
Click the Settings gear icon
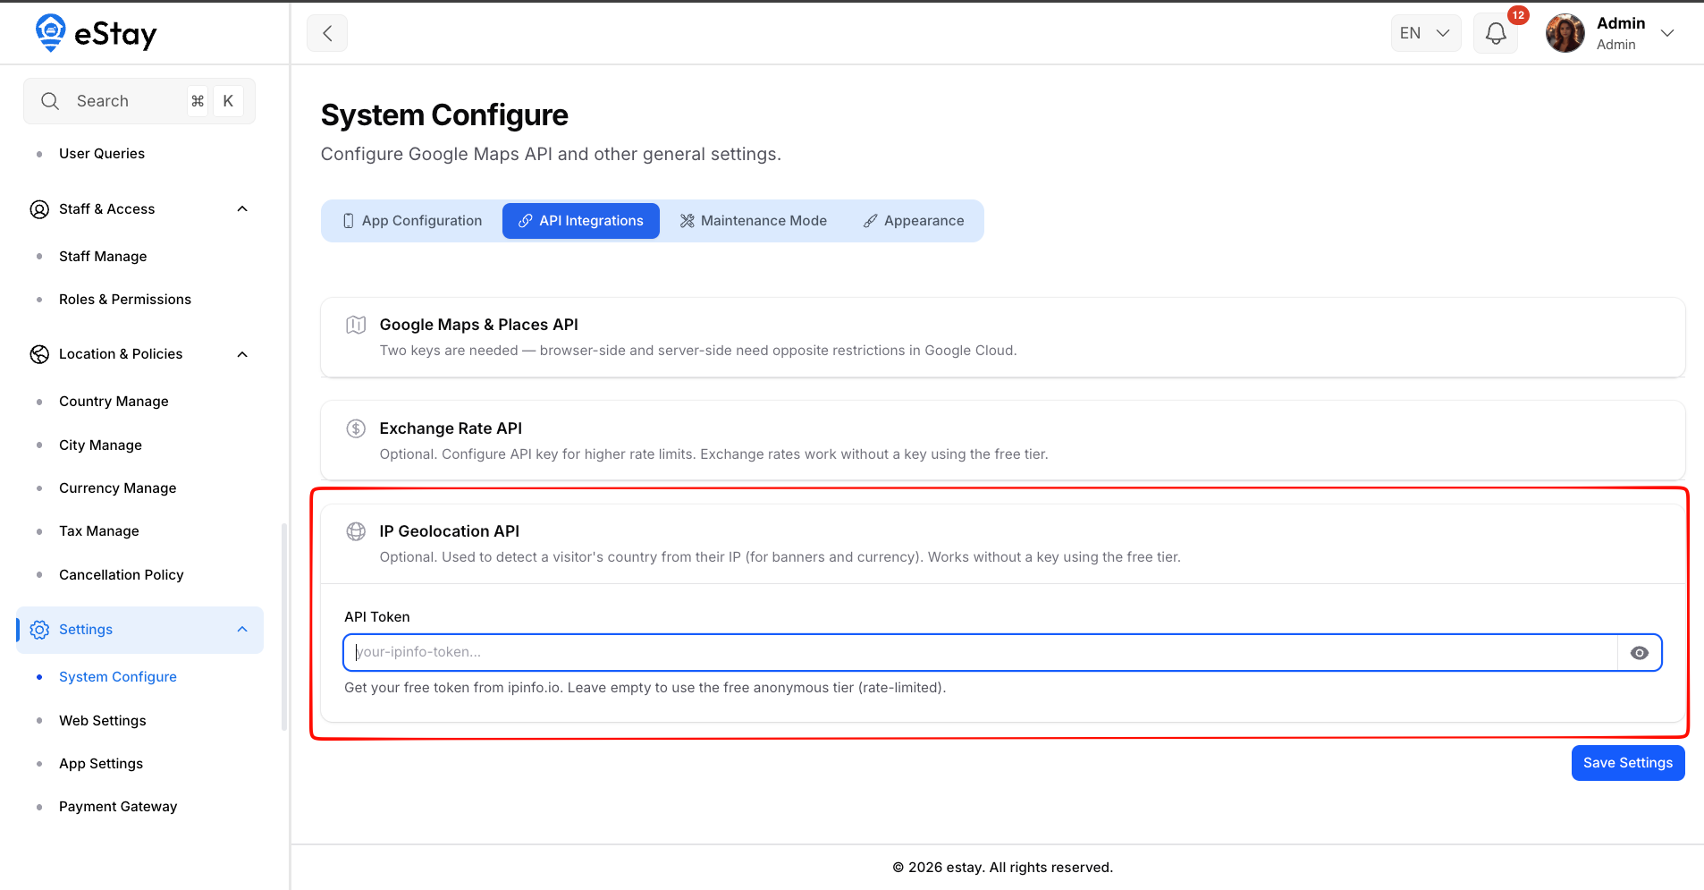click(39, 630)
